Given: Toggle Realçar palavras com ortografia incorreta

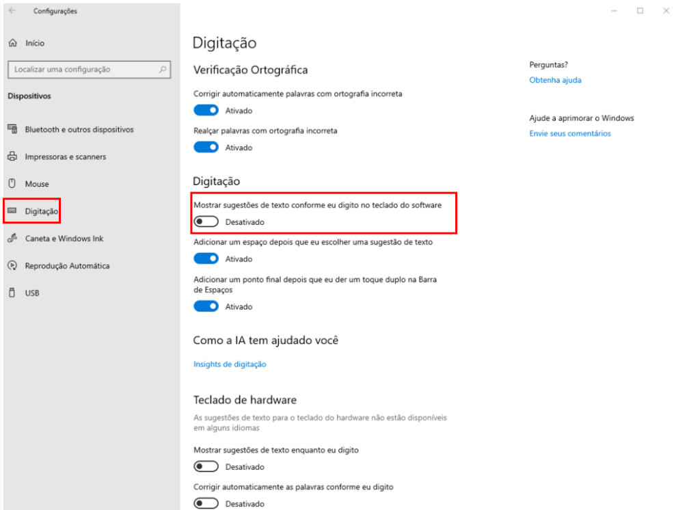Looking at the screenshot, I should tap(206, 147).
